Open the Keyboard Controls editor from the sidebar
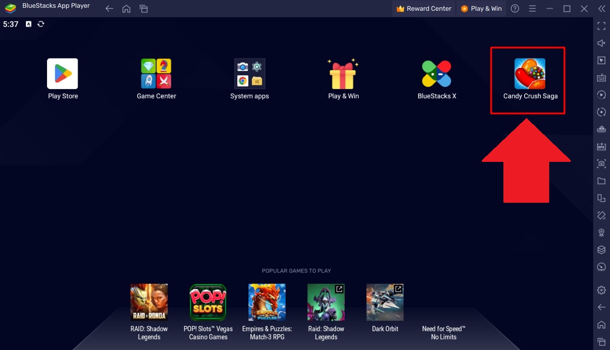This screenshot has width=610, height=350. pos(601,77)
